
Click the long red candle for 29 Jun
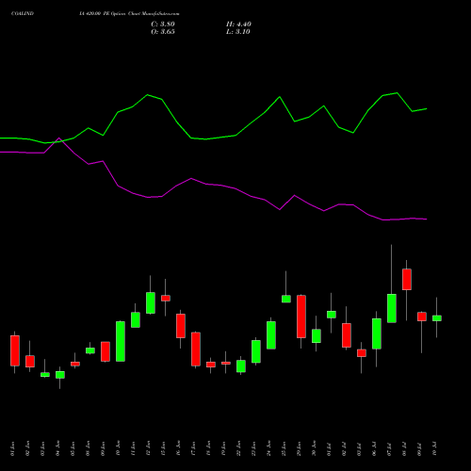pos(301,317)
